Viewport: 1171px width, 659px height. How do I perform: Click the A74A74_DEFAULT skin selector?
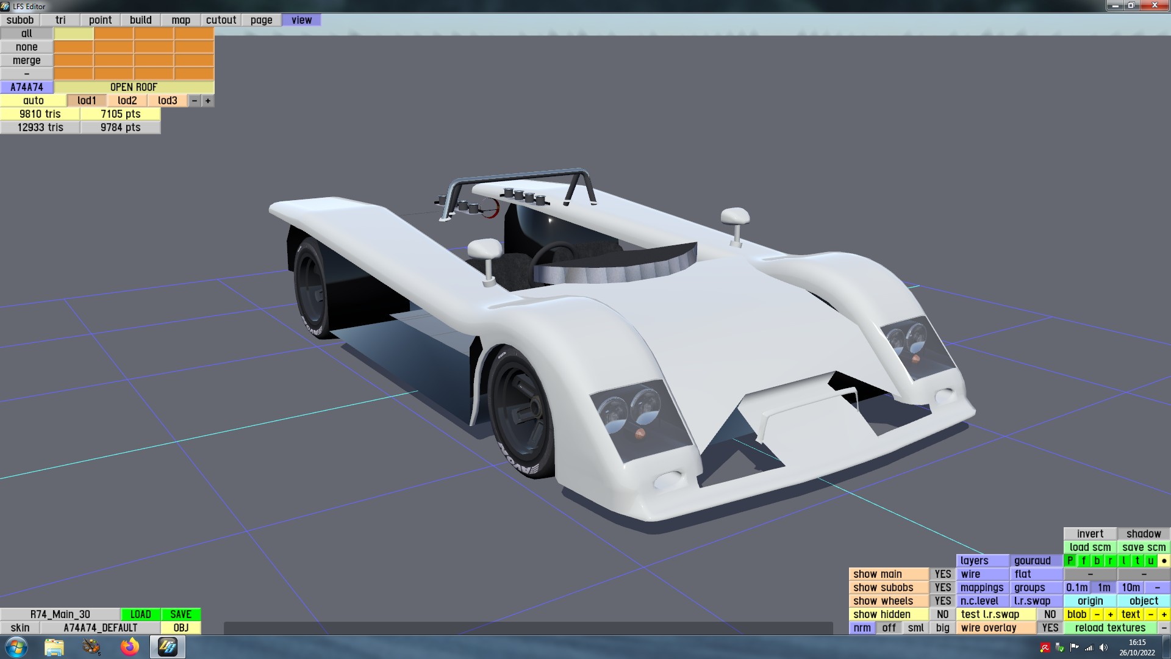click(x=100, y=628)
